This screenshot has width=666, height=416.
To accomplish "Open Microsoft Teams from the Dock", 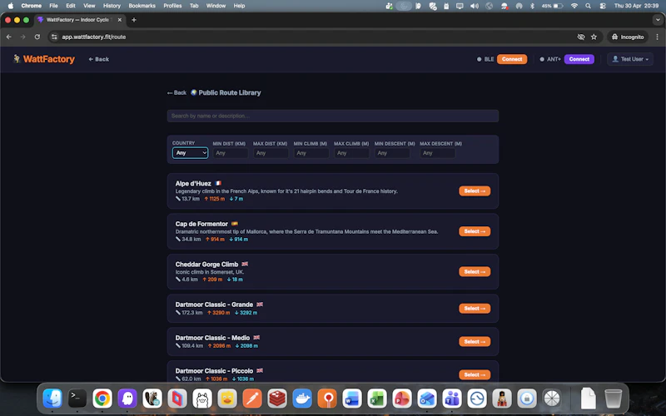I will pos(452,399).
